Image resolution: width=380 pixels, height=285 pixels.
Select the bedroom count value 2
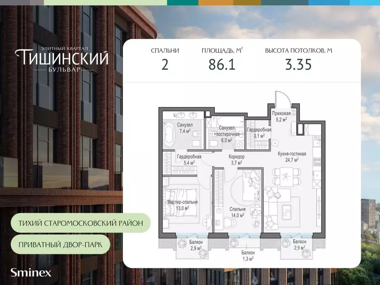pyautogui.click(x=165, y=65)
